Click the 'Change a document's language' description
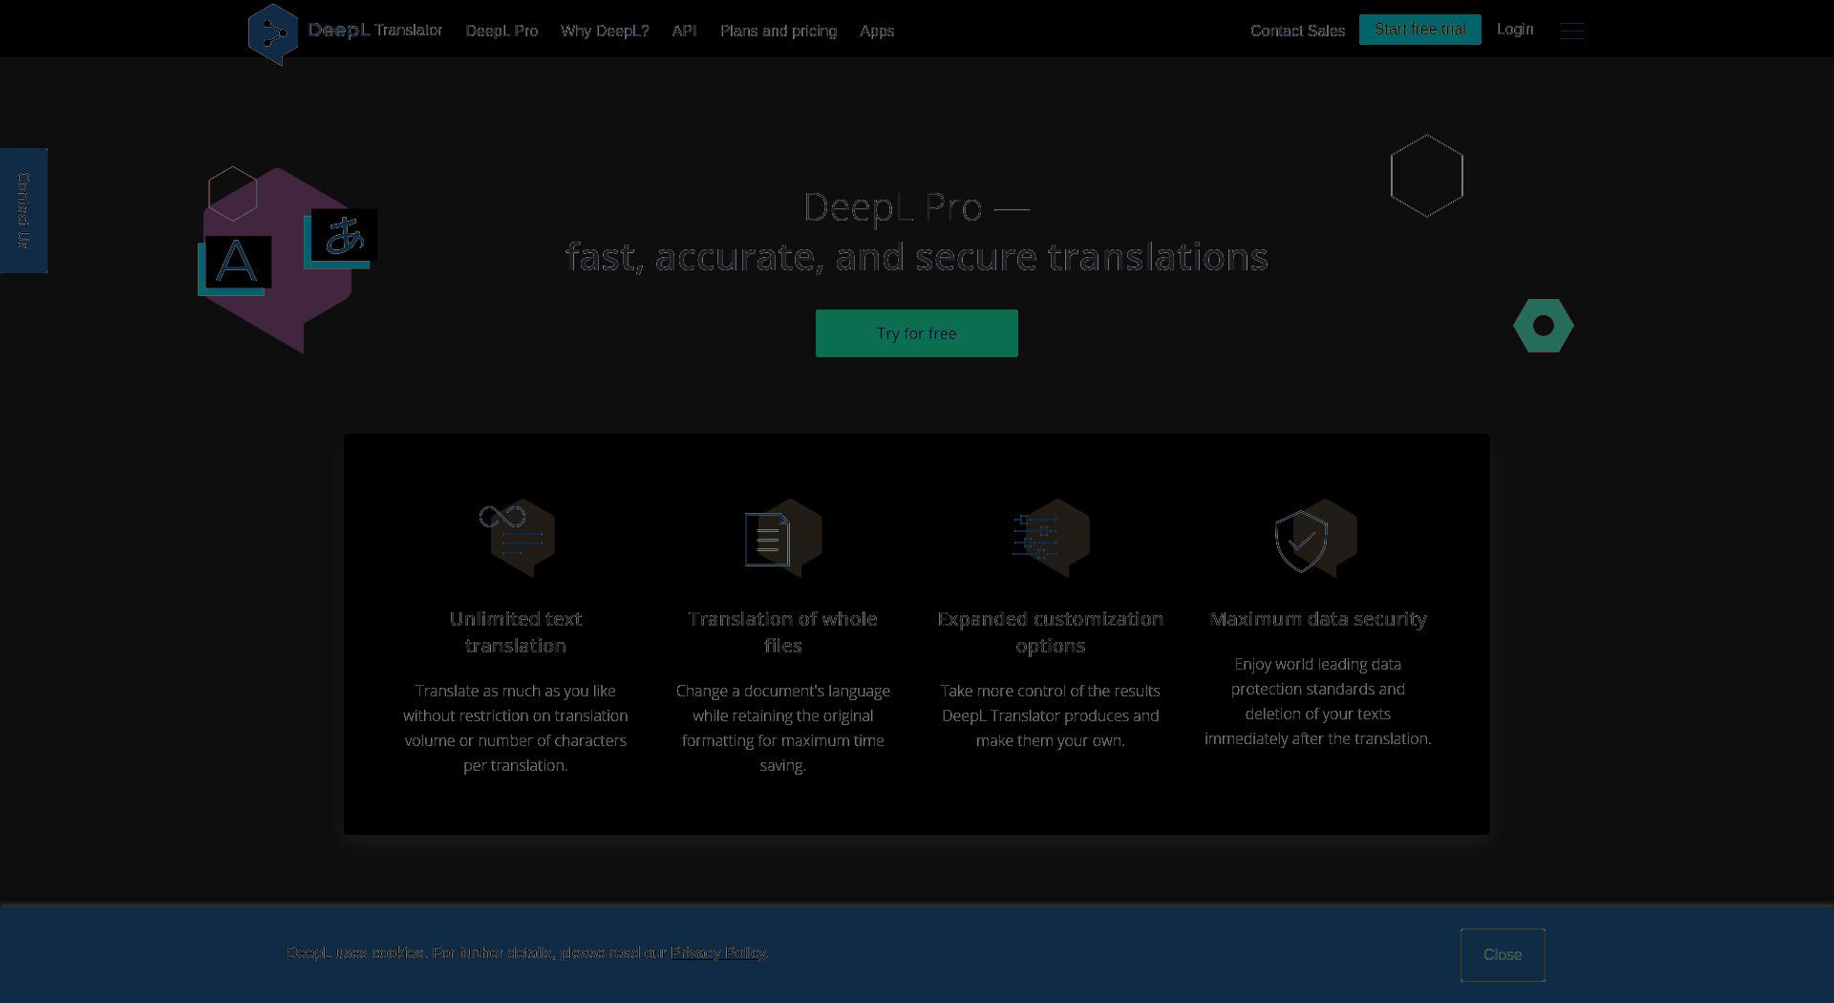This screenshot has width=1834, height=1003. pos(782,728)
